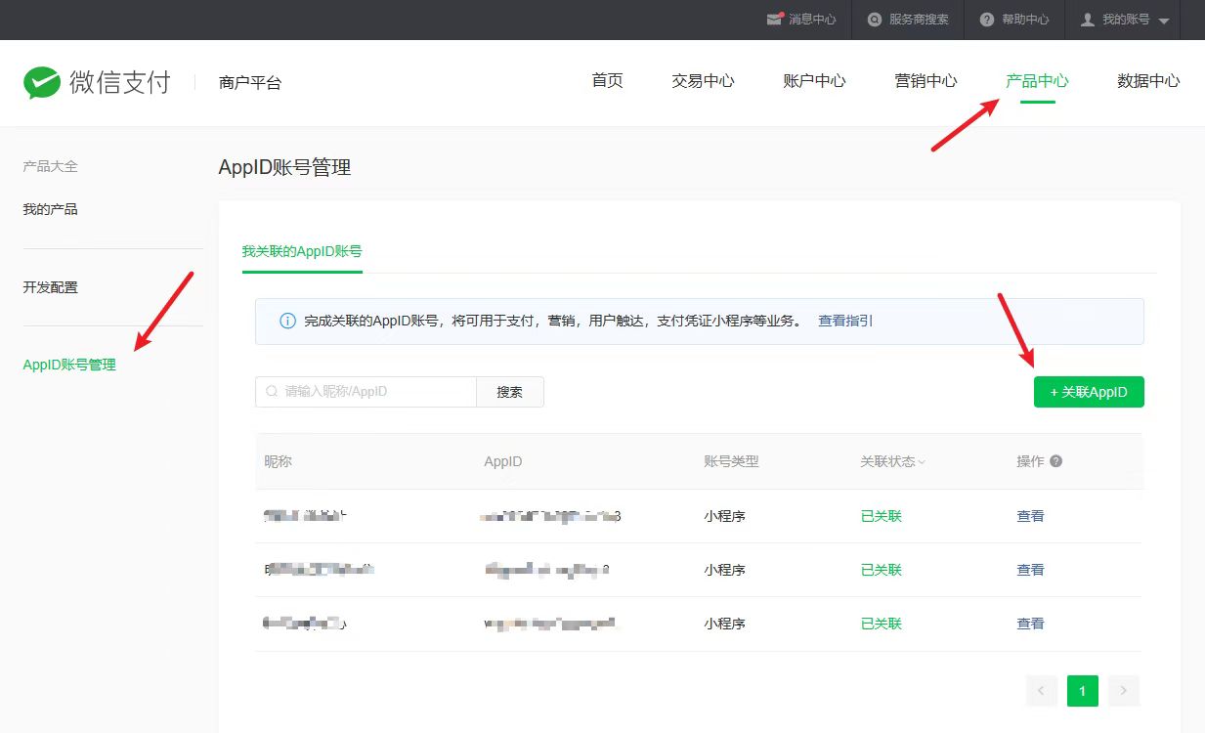Open 交易中心 in the top navigation
The width and height of the screenshot is (1205, 733).
click(703, 81)
